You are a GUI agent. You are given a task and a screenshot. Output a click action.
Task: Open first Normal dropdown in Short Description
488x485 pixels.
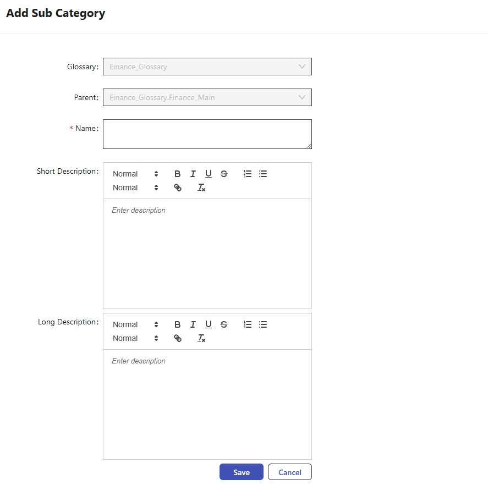click(x=135, y=174)
